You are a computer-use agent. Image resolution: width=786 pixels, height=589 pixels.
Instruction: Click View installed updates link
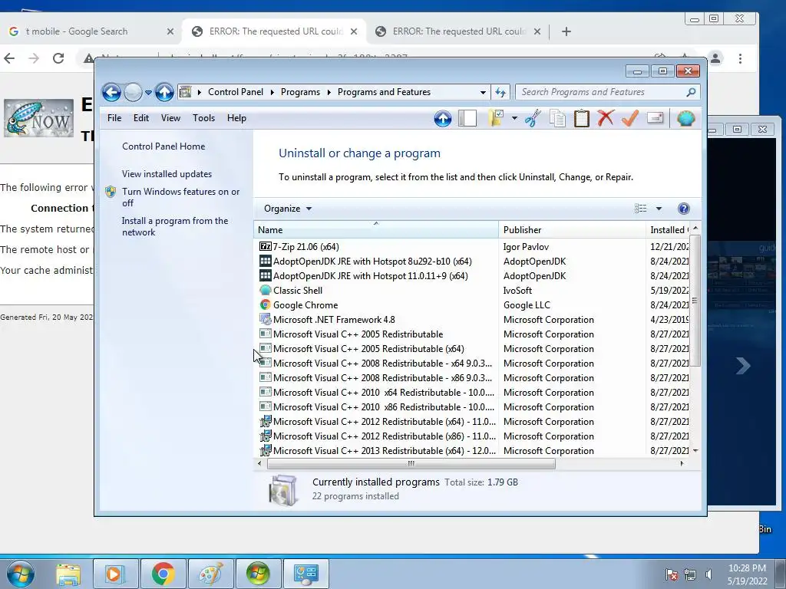(167, 174)
